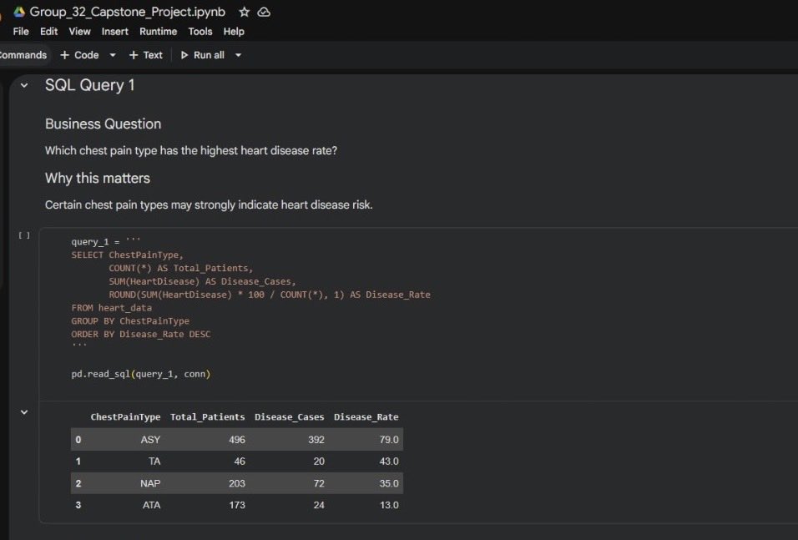Click the pd.read_sql(query_1, conn) line

(x=141, y=374)
